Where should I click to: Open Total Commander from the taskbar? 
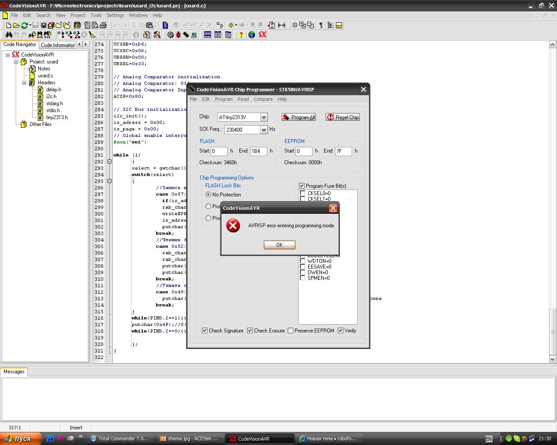point(120,438)
